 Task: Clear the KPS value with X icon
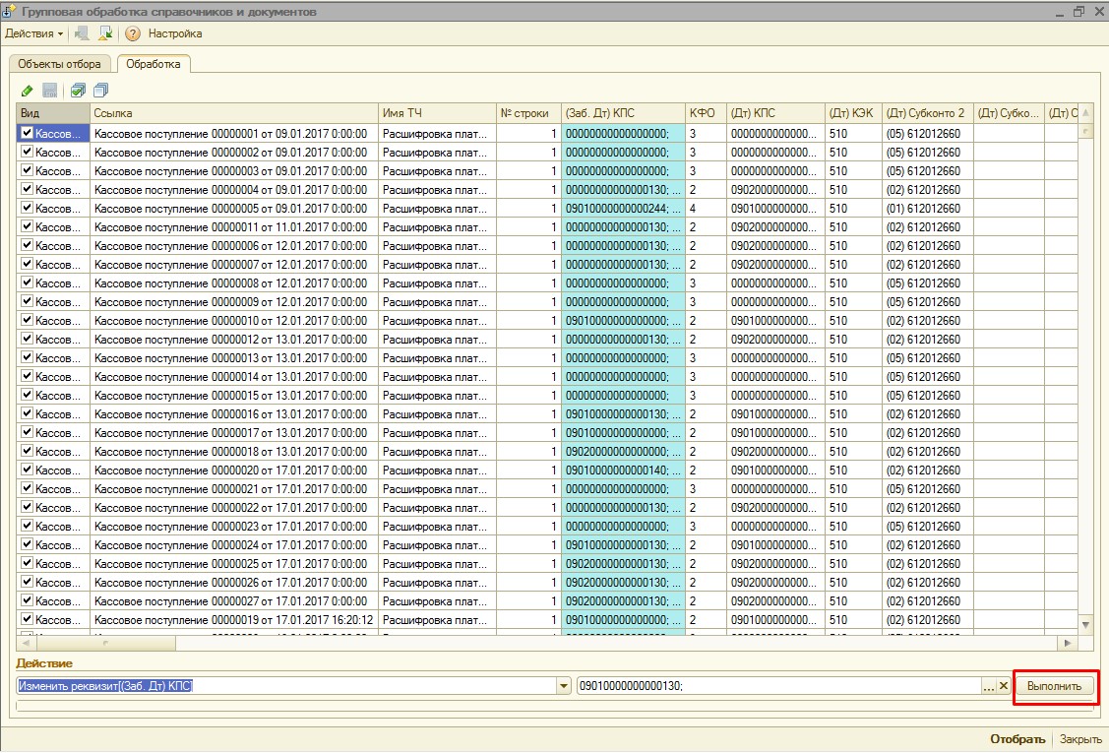(1004, 686)
